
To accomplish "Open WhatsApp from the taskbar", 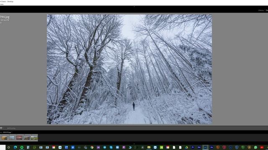I will (255, 147).
